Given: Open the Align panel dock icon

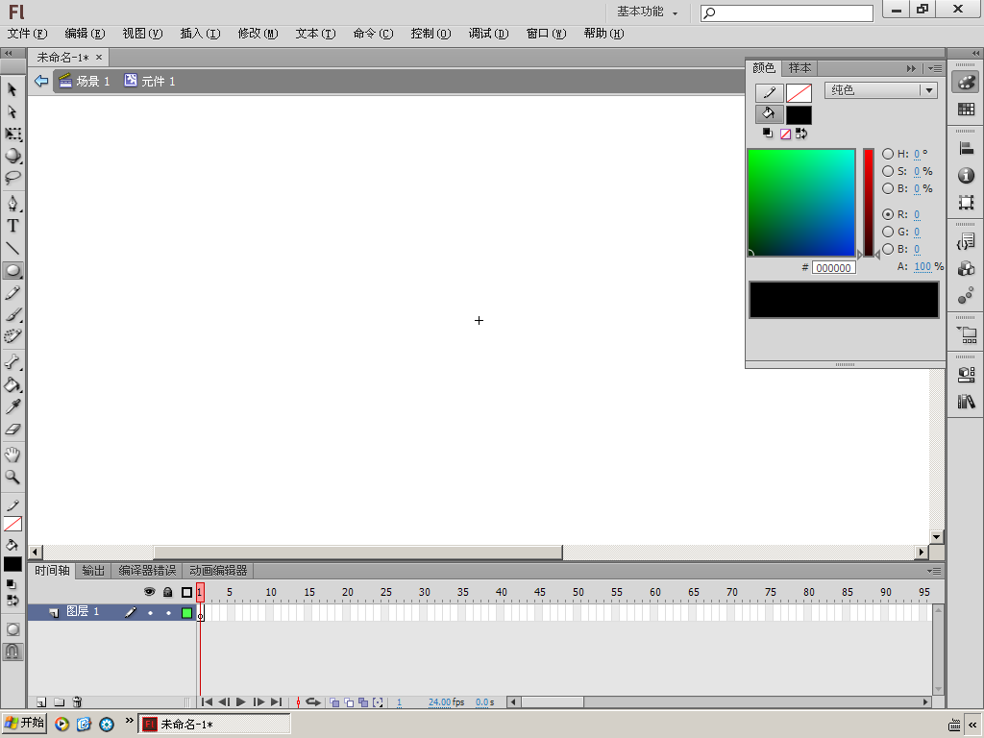Looking at the screenshot, I should pyautogui.click(x=966, y=149).
